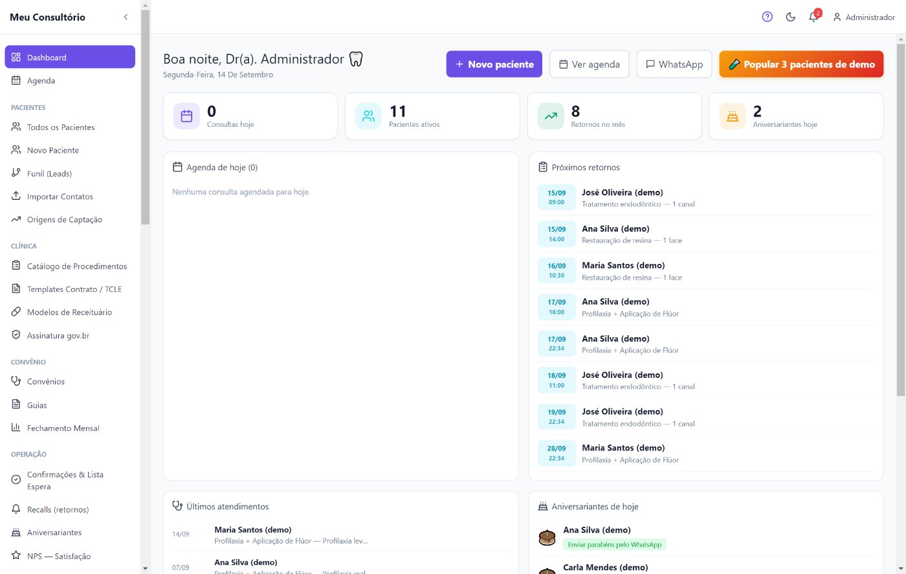This screenshot has width=906, height=574.
Task: Collapse the sidebar with the chevron arrow
Action: pyautogui.click(x=126, y=17)
